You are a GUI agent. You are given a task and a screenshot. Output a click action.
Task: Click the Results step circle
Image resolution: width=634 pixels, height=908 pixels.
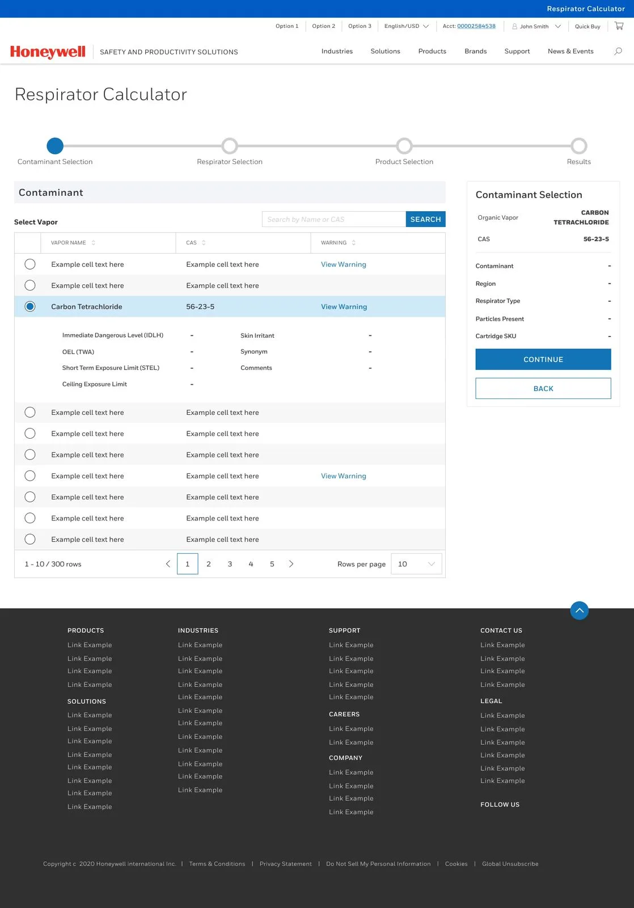[x=579, y=146]
